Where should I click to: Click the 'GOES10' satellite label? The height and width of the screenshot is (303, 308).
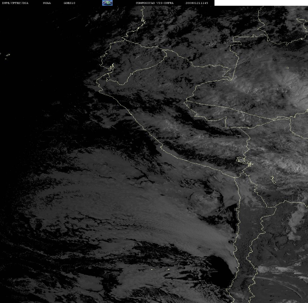point(69,3)
